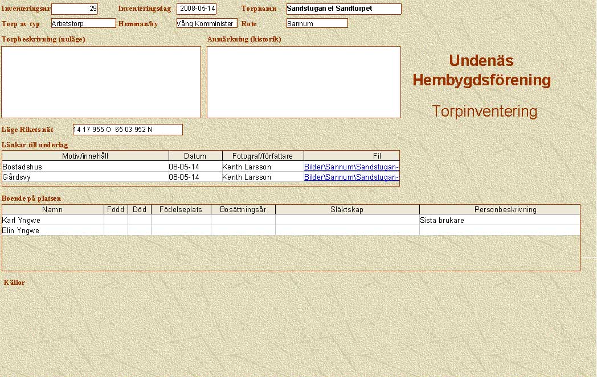Click the Hemman/by field Vång Komminister
Image resolution: width=597 pixels, height=377 pixels.
[x=206, y=23]
